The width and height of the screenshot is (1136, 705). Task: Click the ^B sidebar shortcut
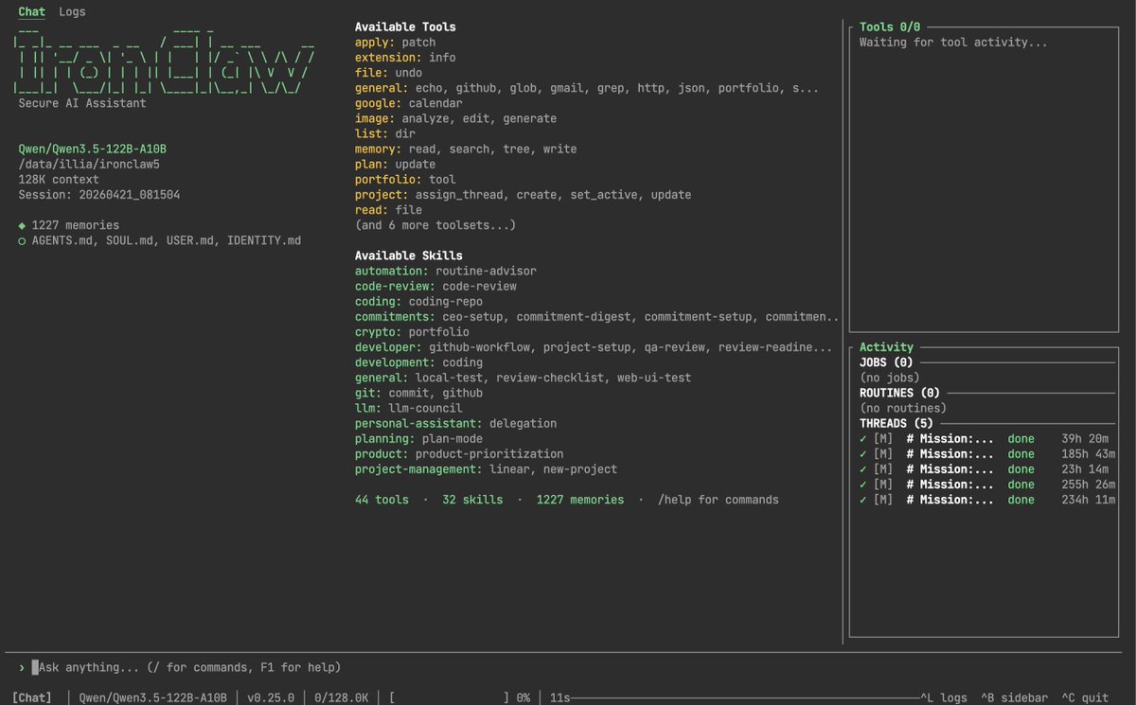pyautogui.click(x=1014, y=697)
